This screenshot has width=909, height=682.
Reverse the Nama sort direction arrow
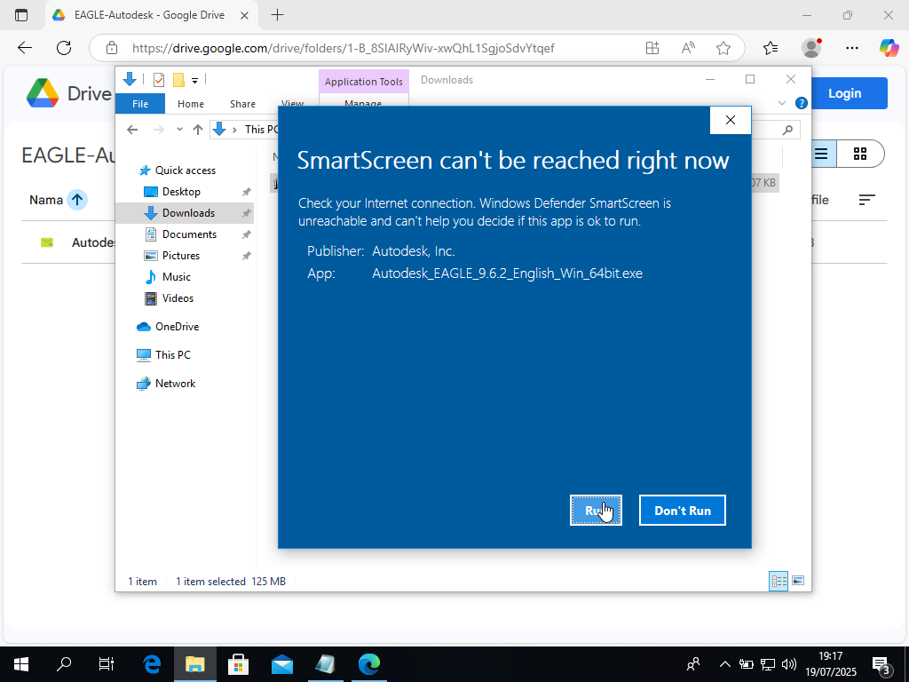click(77, 200)
